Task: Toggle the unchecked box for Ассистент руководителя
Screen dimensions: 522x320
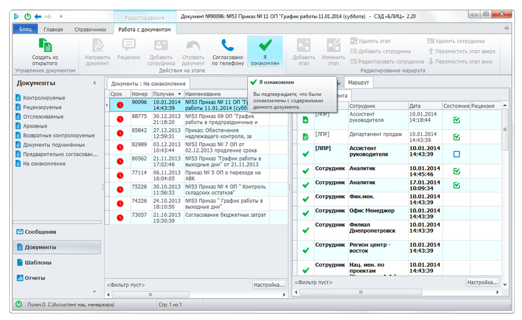Action: click(457, 154)
